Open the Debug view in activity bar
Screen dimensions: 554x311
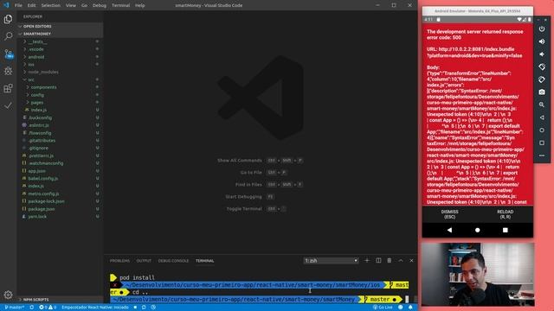[8, 71]
